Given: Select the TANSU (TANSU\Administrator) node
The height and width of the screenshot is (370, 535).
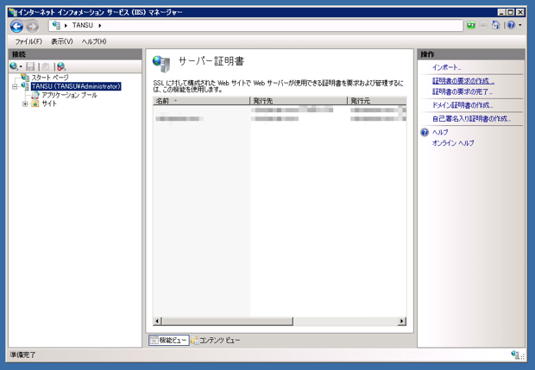Looking at the screenshot, I should [x=76, y=86].
